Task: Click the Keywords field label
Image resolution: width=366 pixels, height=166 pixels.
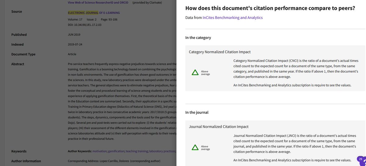Action: point(19,151)
